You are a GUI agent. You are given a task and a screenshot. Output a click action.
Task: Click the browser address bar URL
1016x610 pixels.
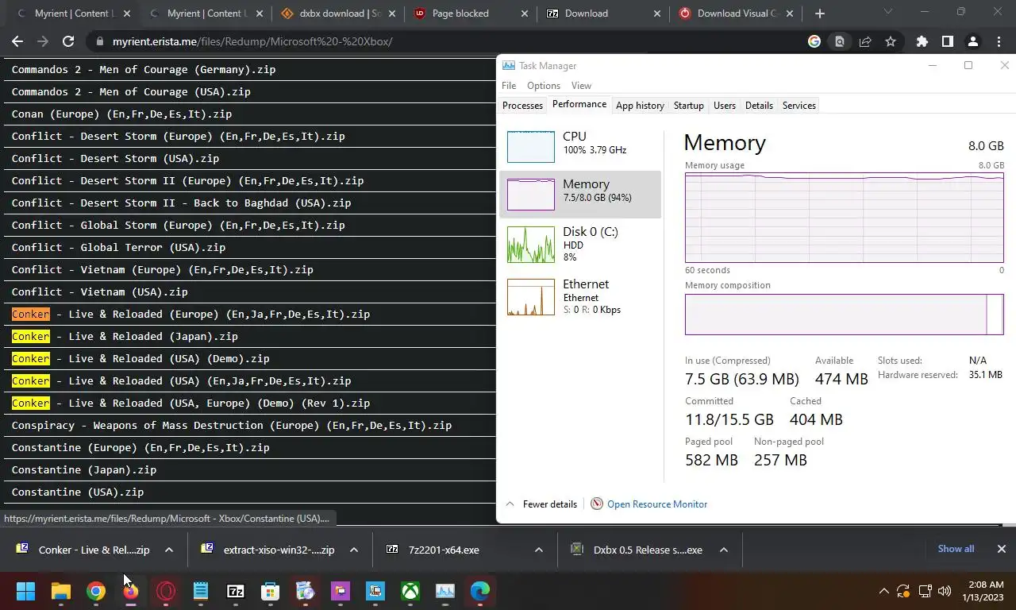252,41
